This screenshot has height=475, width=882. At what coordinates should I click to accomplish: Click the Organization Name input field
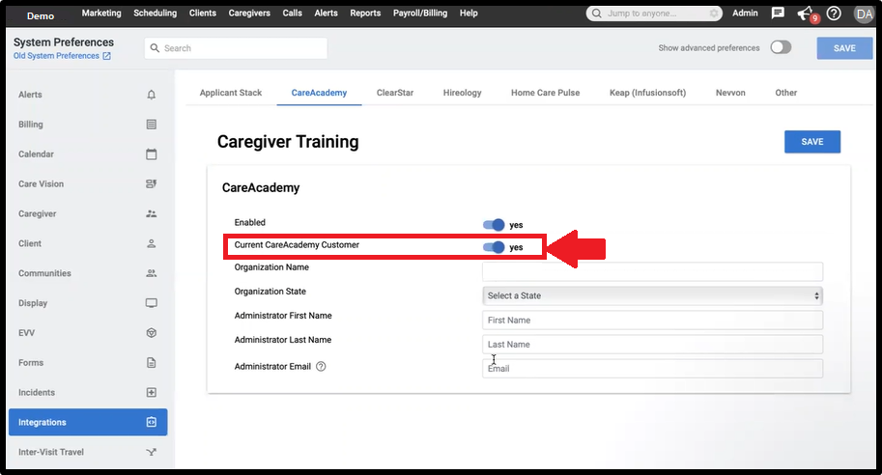coord(652,271)
